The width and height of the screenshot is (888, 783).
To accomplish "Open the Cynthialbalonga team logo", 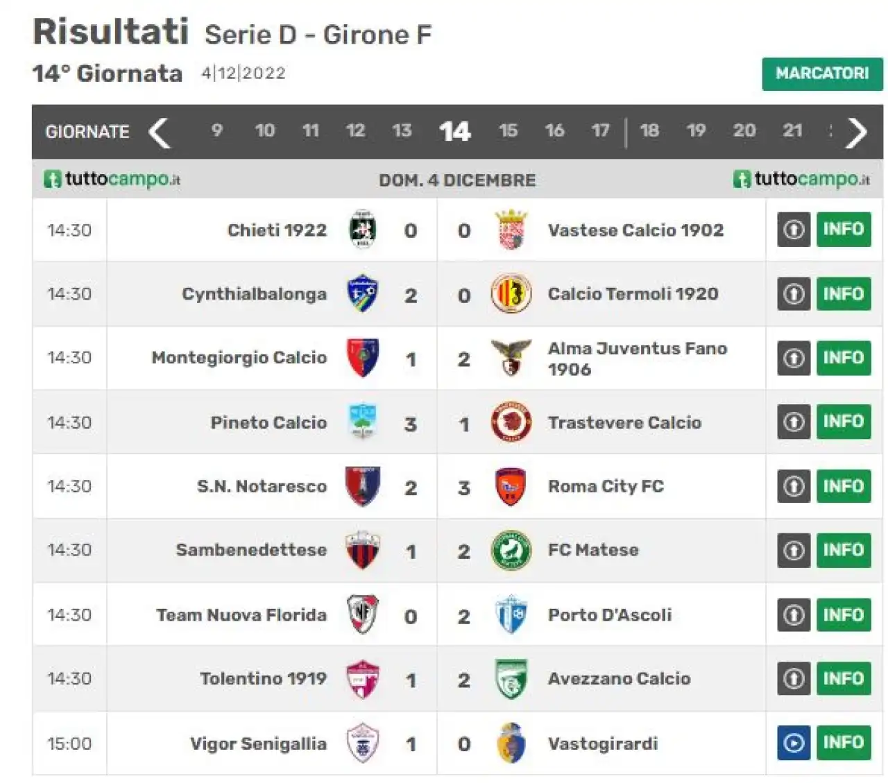I will pyautogui.click(x=362, y=293).
